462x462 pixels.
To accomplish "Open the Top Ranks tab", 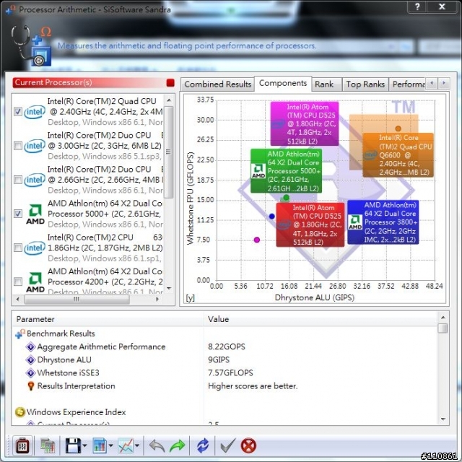I will (x=365, y=84).
